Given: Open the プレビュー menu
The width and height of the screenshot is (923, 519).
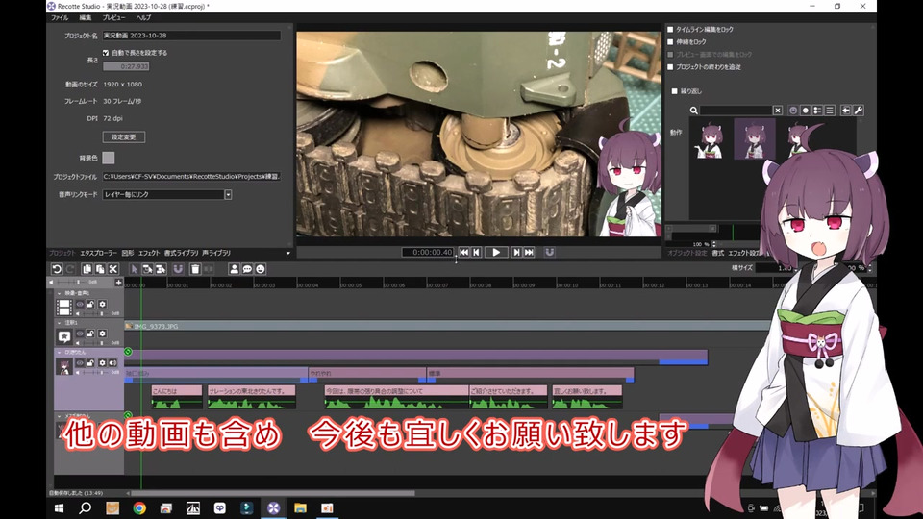Looking at the screenshot, I should pos(113,17).
